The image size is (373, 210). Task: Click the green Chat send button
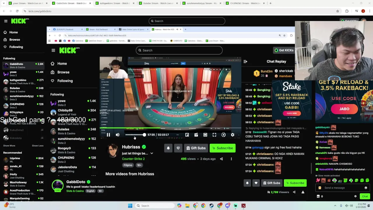(365, 196)
